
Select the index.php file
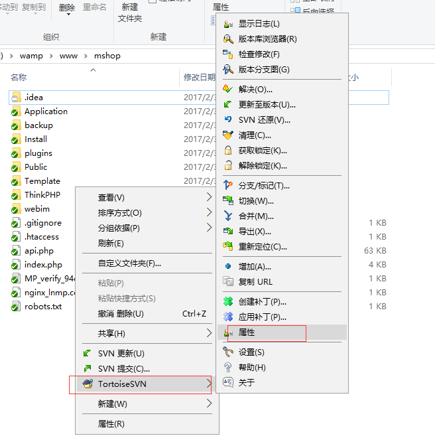pyautogui.click(x=42, y=265)
